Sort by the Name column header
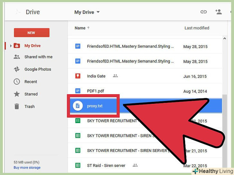 click(80, 28)
